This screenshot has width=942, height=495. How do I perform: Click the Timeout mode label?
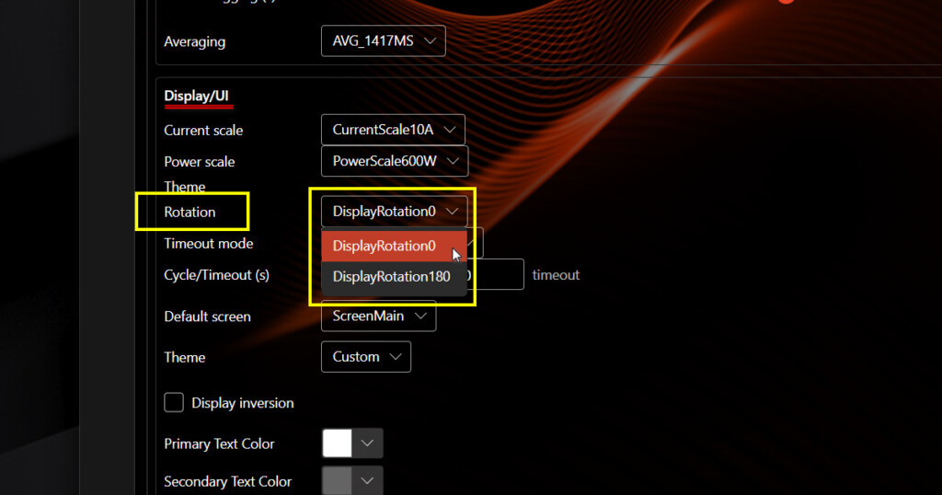209,243
